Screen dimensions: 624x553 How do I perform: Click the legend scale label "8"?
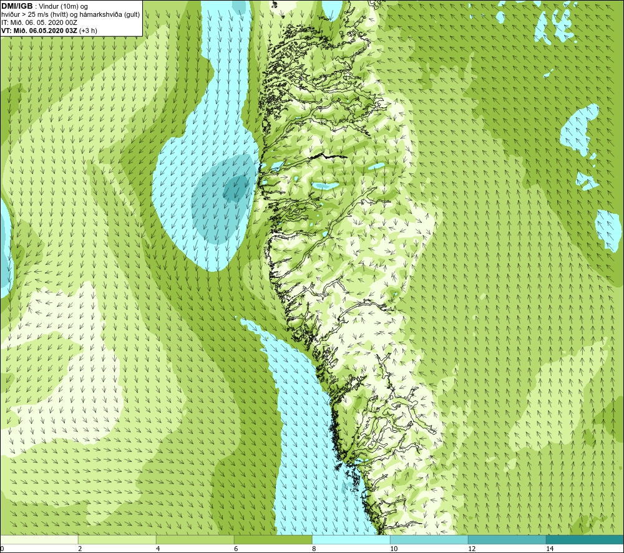point(314,549)
